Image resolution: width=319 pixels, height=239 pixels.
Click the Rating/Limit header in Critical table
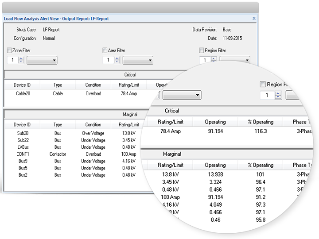(128, 85)
